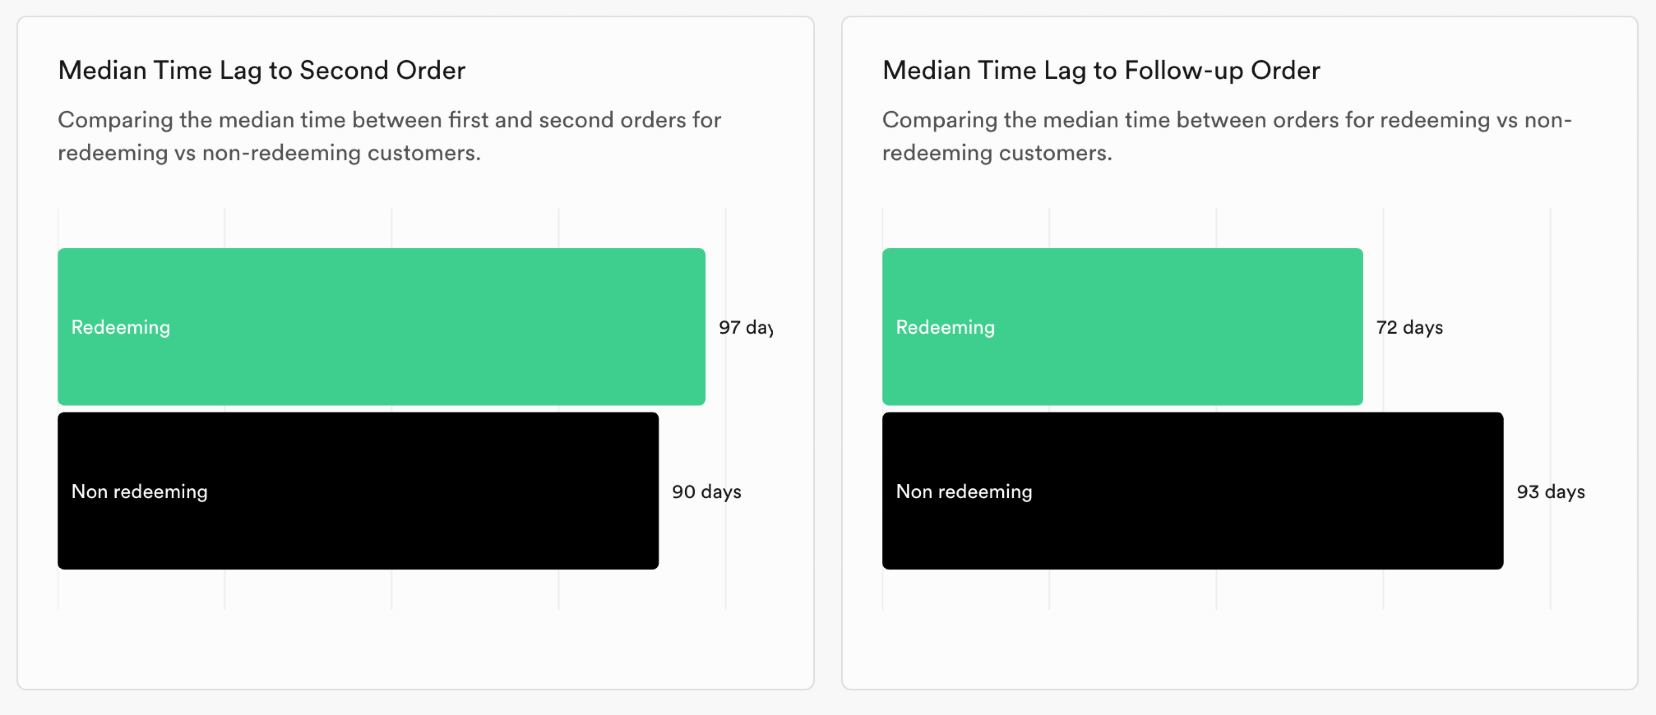Click the black Non redeeming bar in Second Order chart
Image resolution: width=1656 pixels, height=715 pixels.
358,490
